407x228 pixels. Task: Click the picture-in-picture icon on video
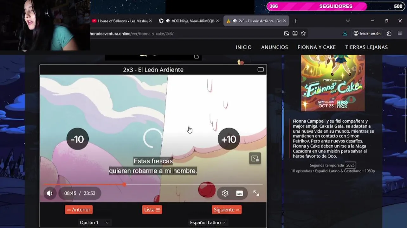(255, 158)
